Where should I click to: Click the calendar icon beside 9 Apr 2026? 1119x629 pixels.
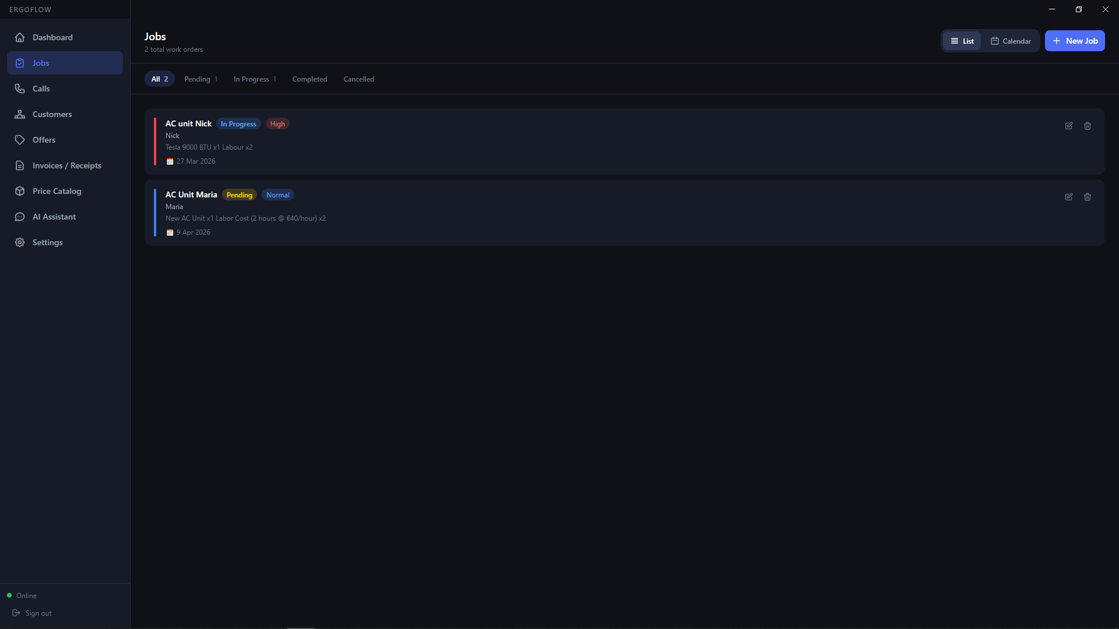tap(170, 232)
